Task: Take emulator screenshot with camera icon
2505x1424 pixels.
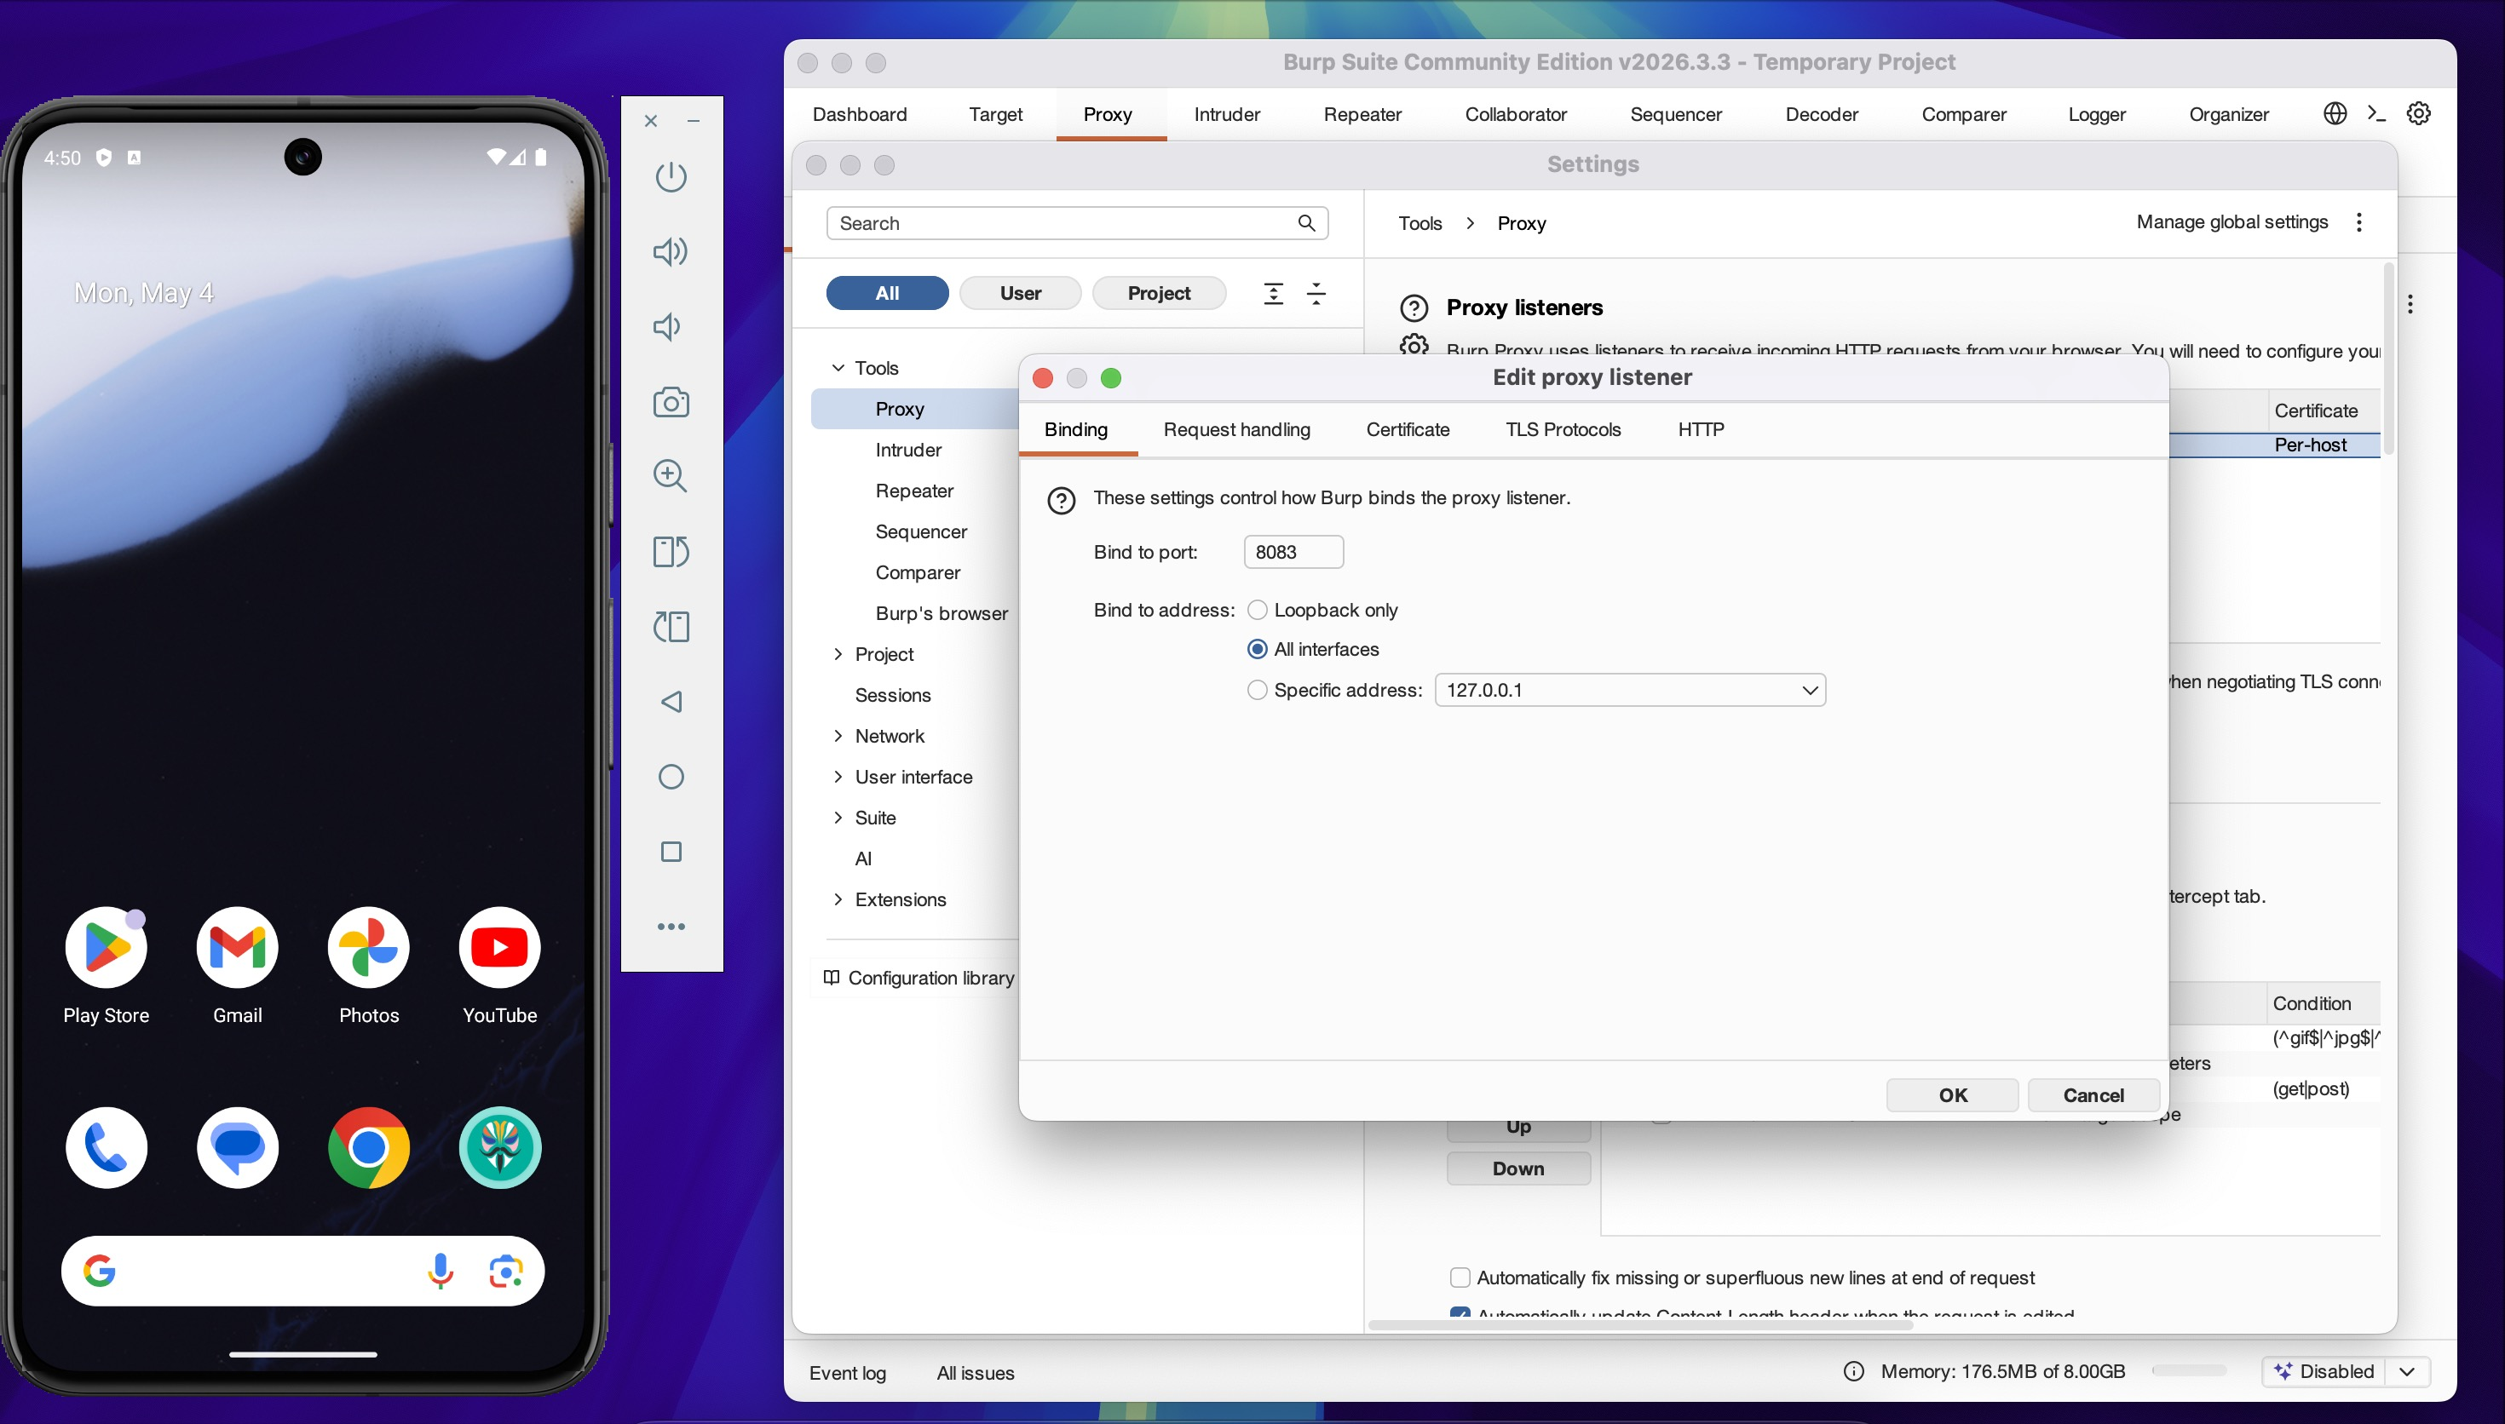Action: [671, 402]
